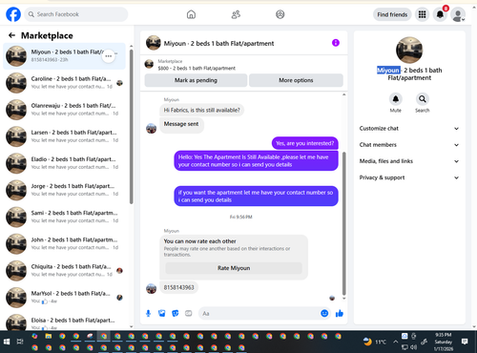Click the 'Yes, are you interested?' message
477x353 pixels.
pos(305,143)
